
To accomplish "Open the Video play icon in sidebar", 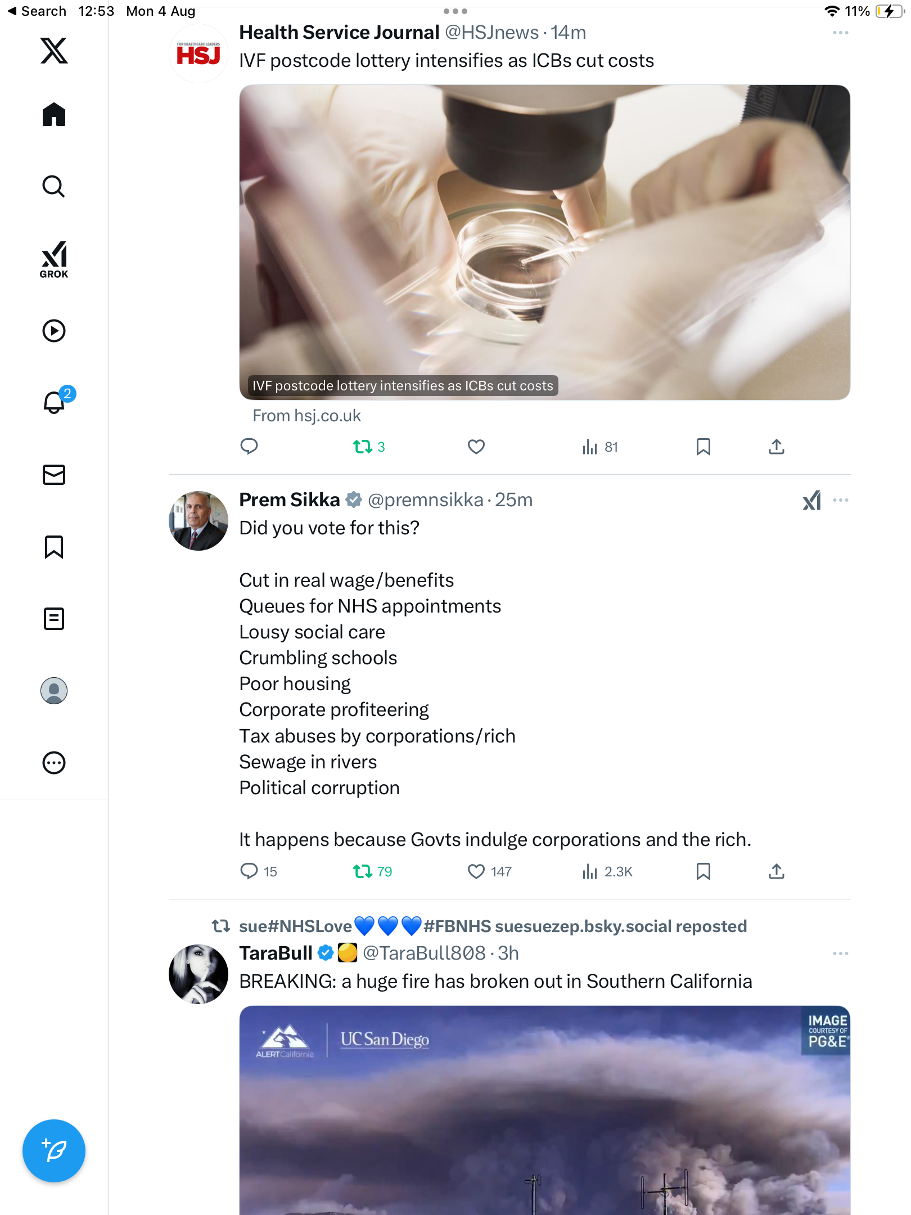I will pos(54,331).
